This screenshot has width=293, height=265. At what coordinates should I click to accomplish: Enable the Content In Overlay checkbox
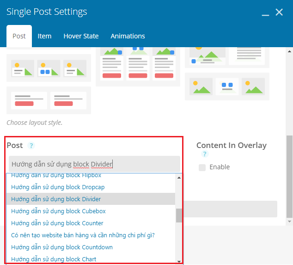202,167
